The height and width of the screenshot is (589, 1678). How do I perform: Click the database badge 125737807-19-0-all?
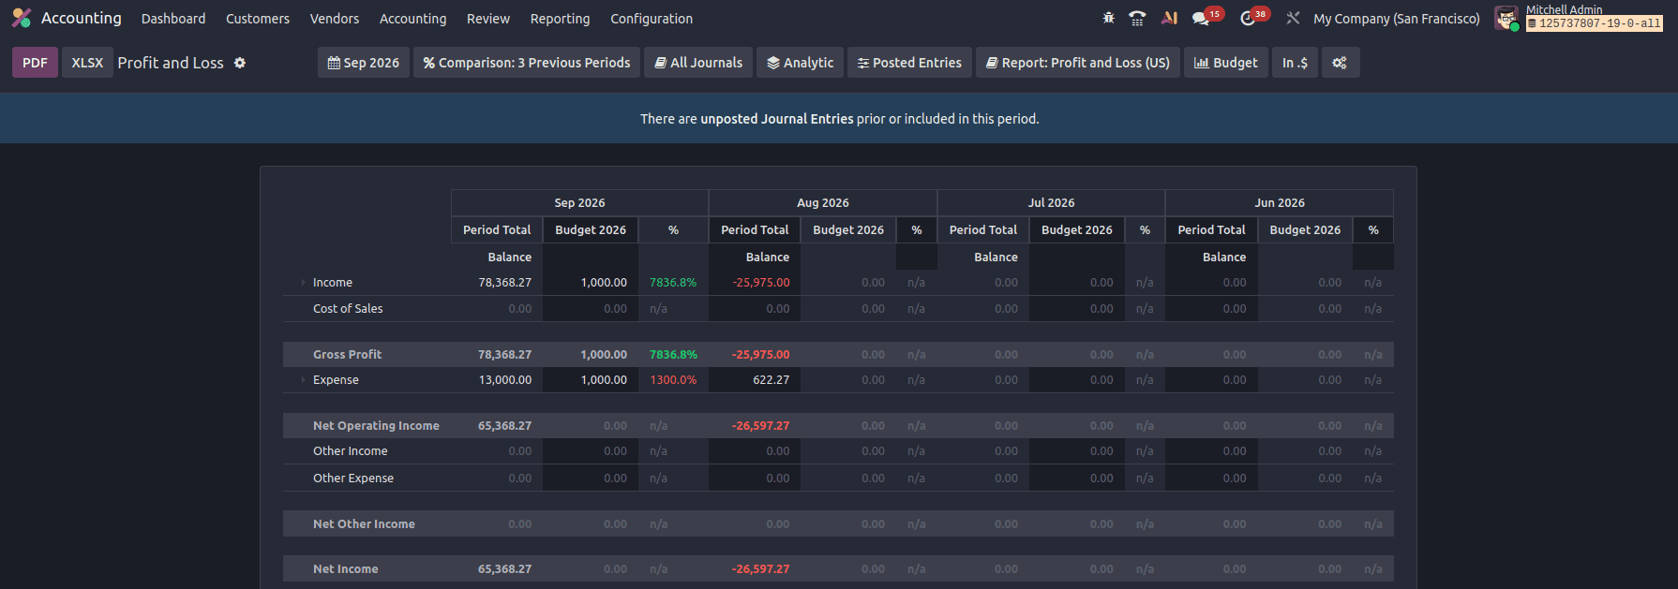point(1595,23)
